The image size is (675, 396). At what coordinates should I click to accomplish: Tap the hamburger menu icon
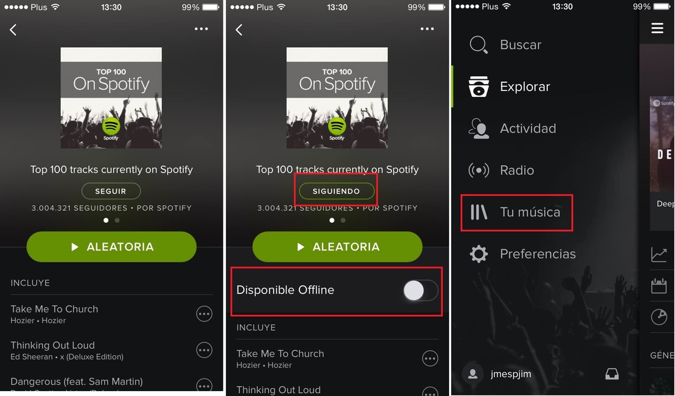pos(657,28)
